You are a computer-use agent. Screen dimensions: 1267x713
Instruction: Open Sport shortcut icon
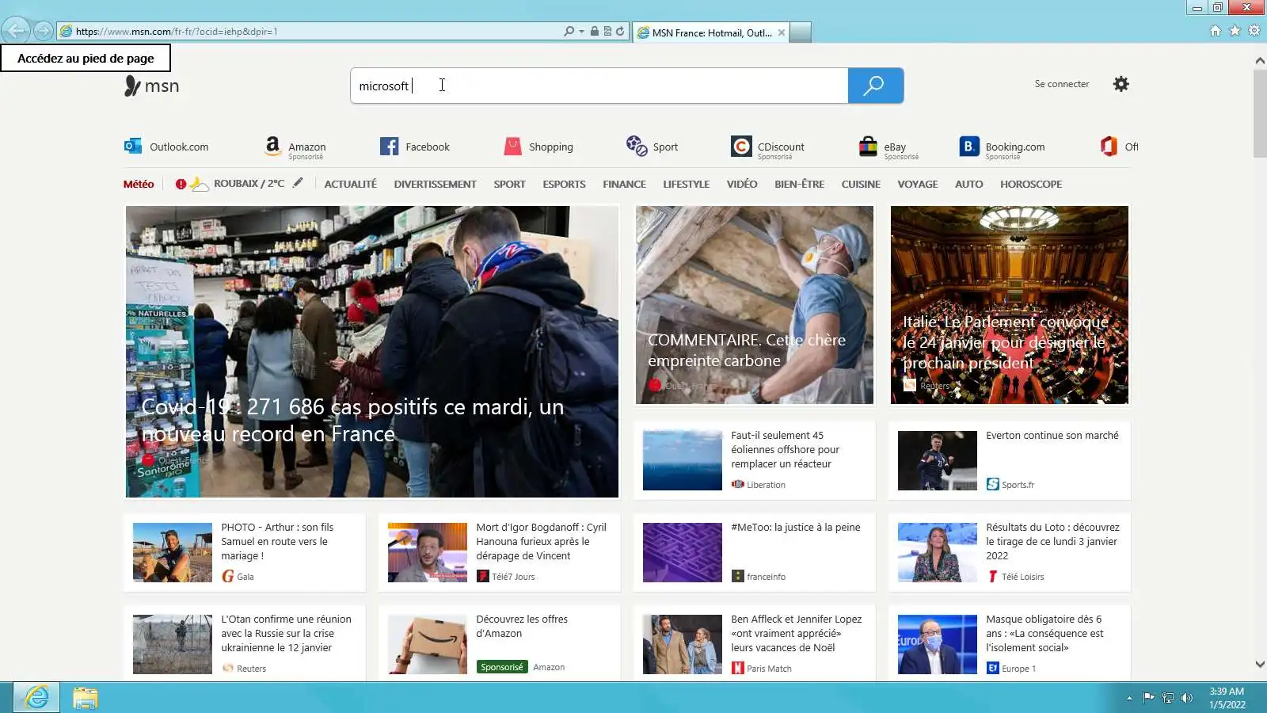[x=637, y=146]
